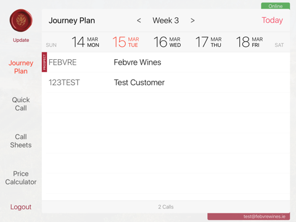Open Quick Call from sidebar
The width and height of the screenshot is (296, 222).
(21, 104)
